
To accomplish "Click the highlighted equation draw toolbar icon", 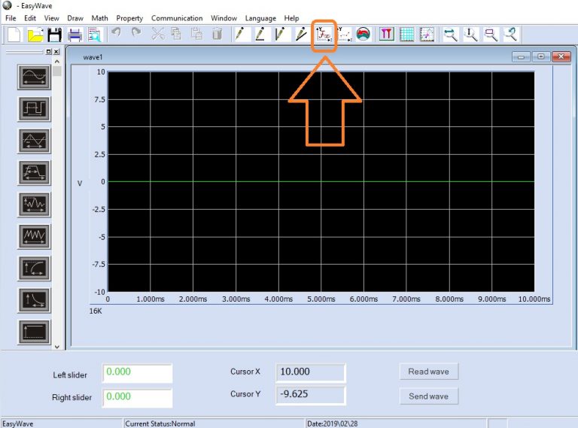I will point(324,34).
